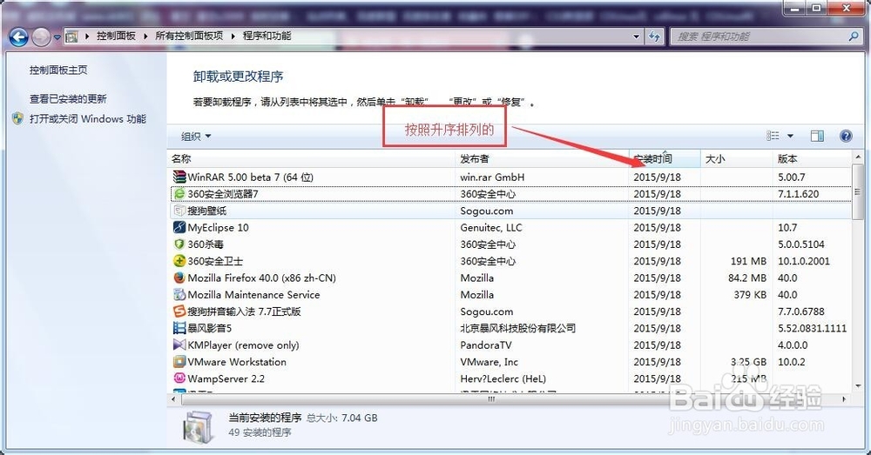
Task: Click 北京暴风科技股份有限公司 publisher cell
Action: (517, 328)
